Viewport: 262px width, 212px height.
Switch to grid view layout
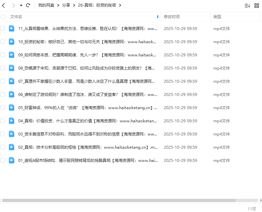257,6
